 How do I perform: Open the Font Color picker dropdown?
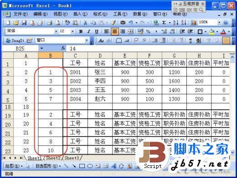tap(229, 31)
